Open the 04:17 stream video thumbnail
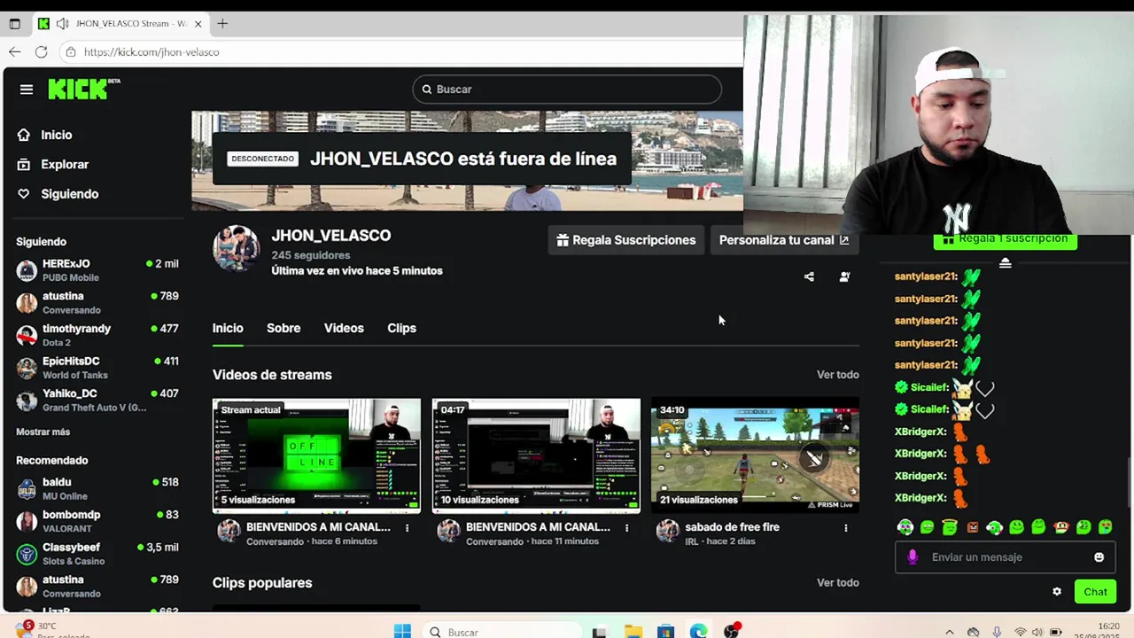 click(536, 455)
